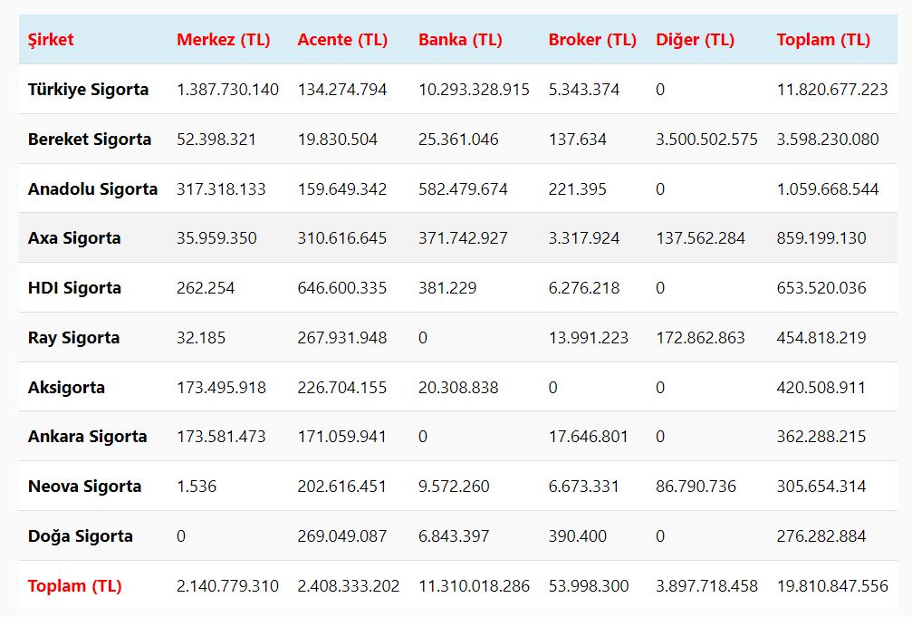Click the Doğa Sigorta company name
This screenshot has width=912, height=617.
click(81, 536)
